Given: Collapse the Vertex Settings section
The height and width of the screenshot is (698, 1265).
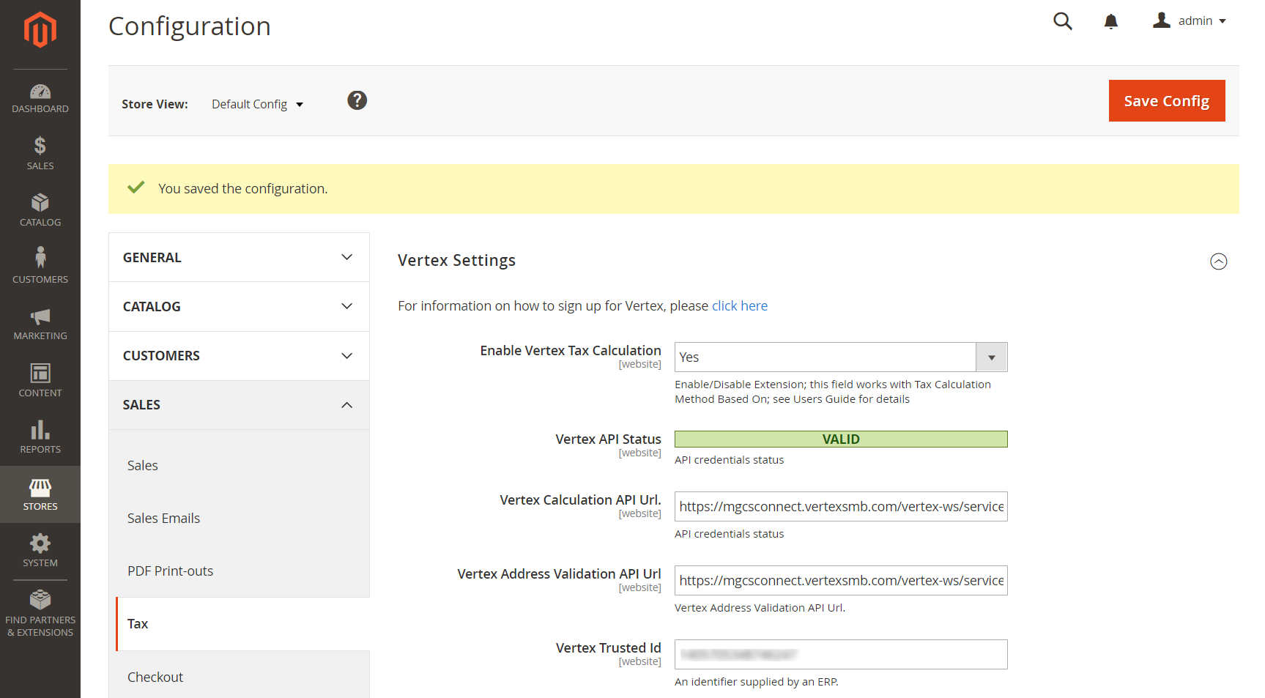Looking at the screenshot, I should point(1219,261).
